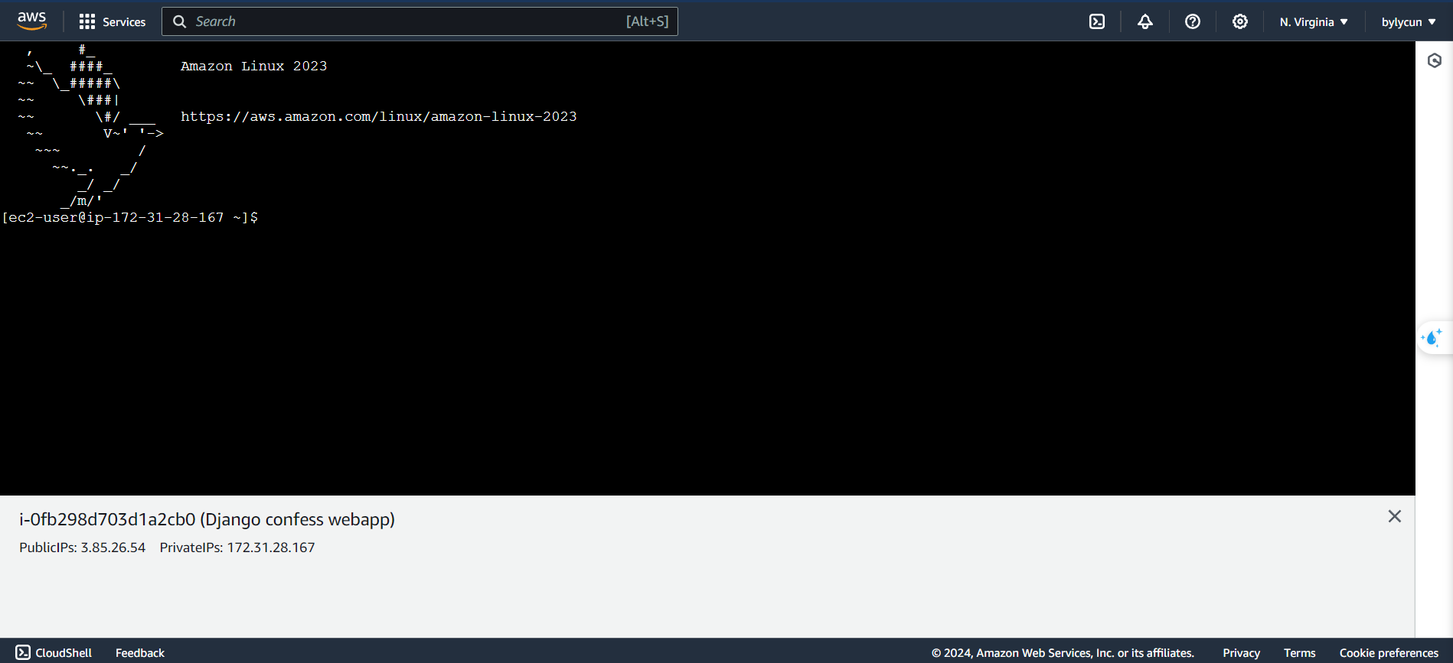This screenshot has height=663, width=1453.
Task: Focus the AWS console Search field
Action: (x=420, y=21)
